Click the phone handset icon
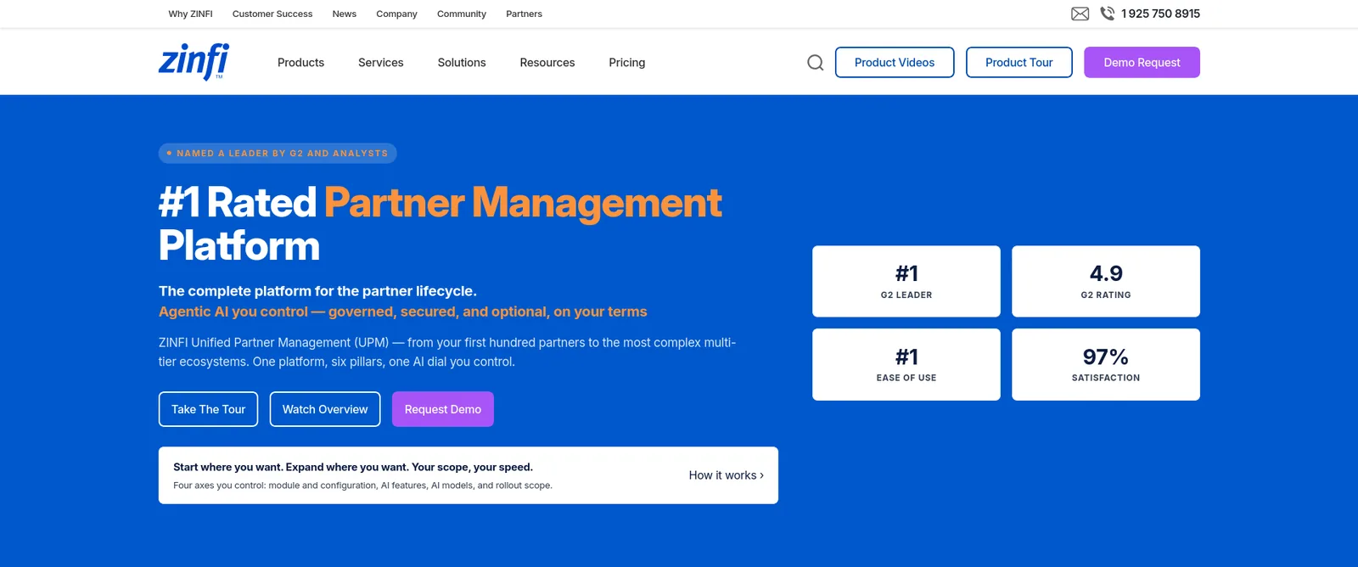 [x=1108, y=14]
